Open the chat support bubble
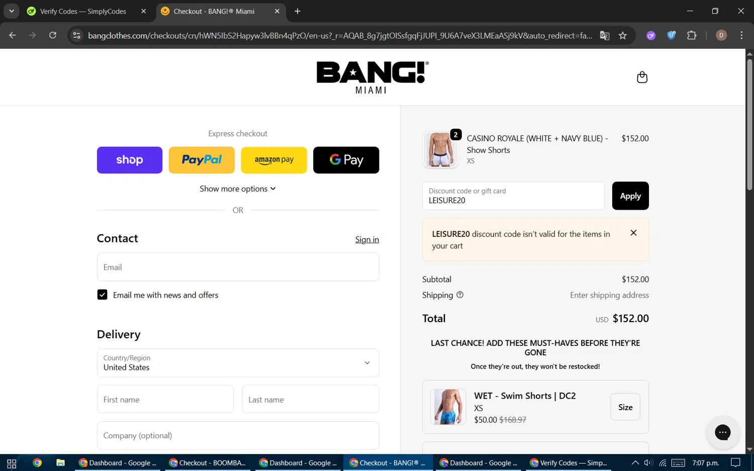This screenshot has width=754, height=471. coord(723,432)
